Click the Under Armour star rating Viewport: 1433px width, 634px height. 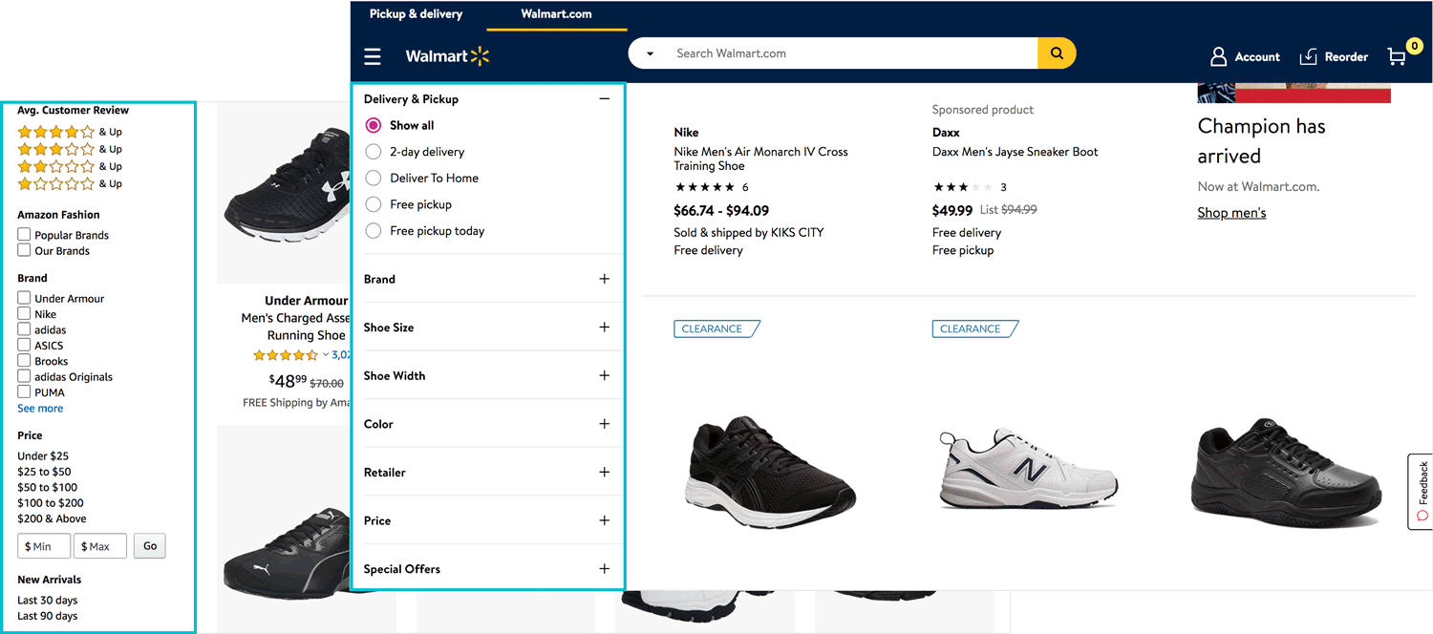286,355
